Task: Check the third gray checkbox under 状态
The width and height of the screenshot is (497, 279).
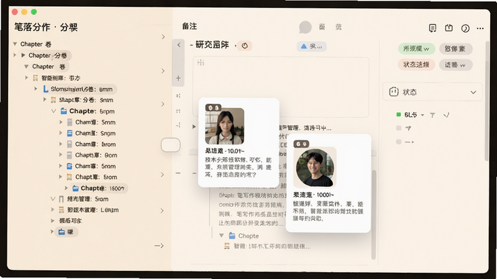Action: tap(399, 142)
